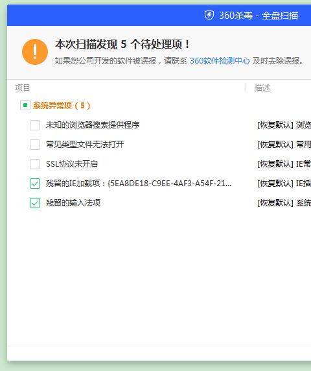Click the orange warning exclamation icon
The height and width of the screenshot is (371, 311).
pyautogui.click(x=35, y=52)
